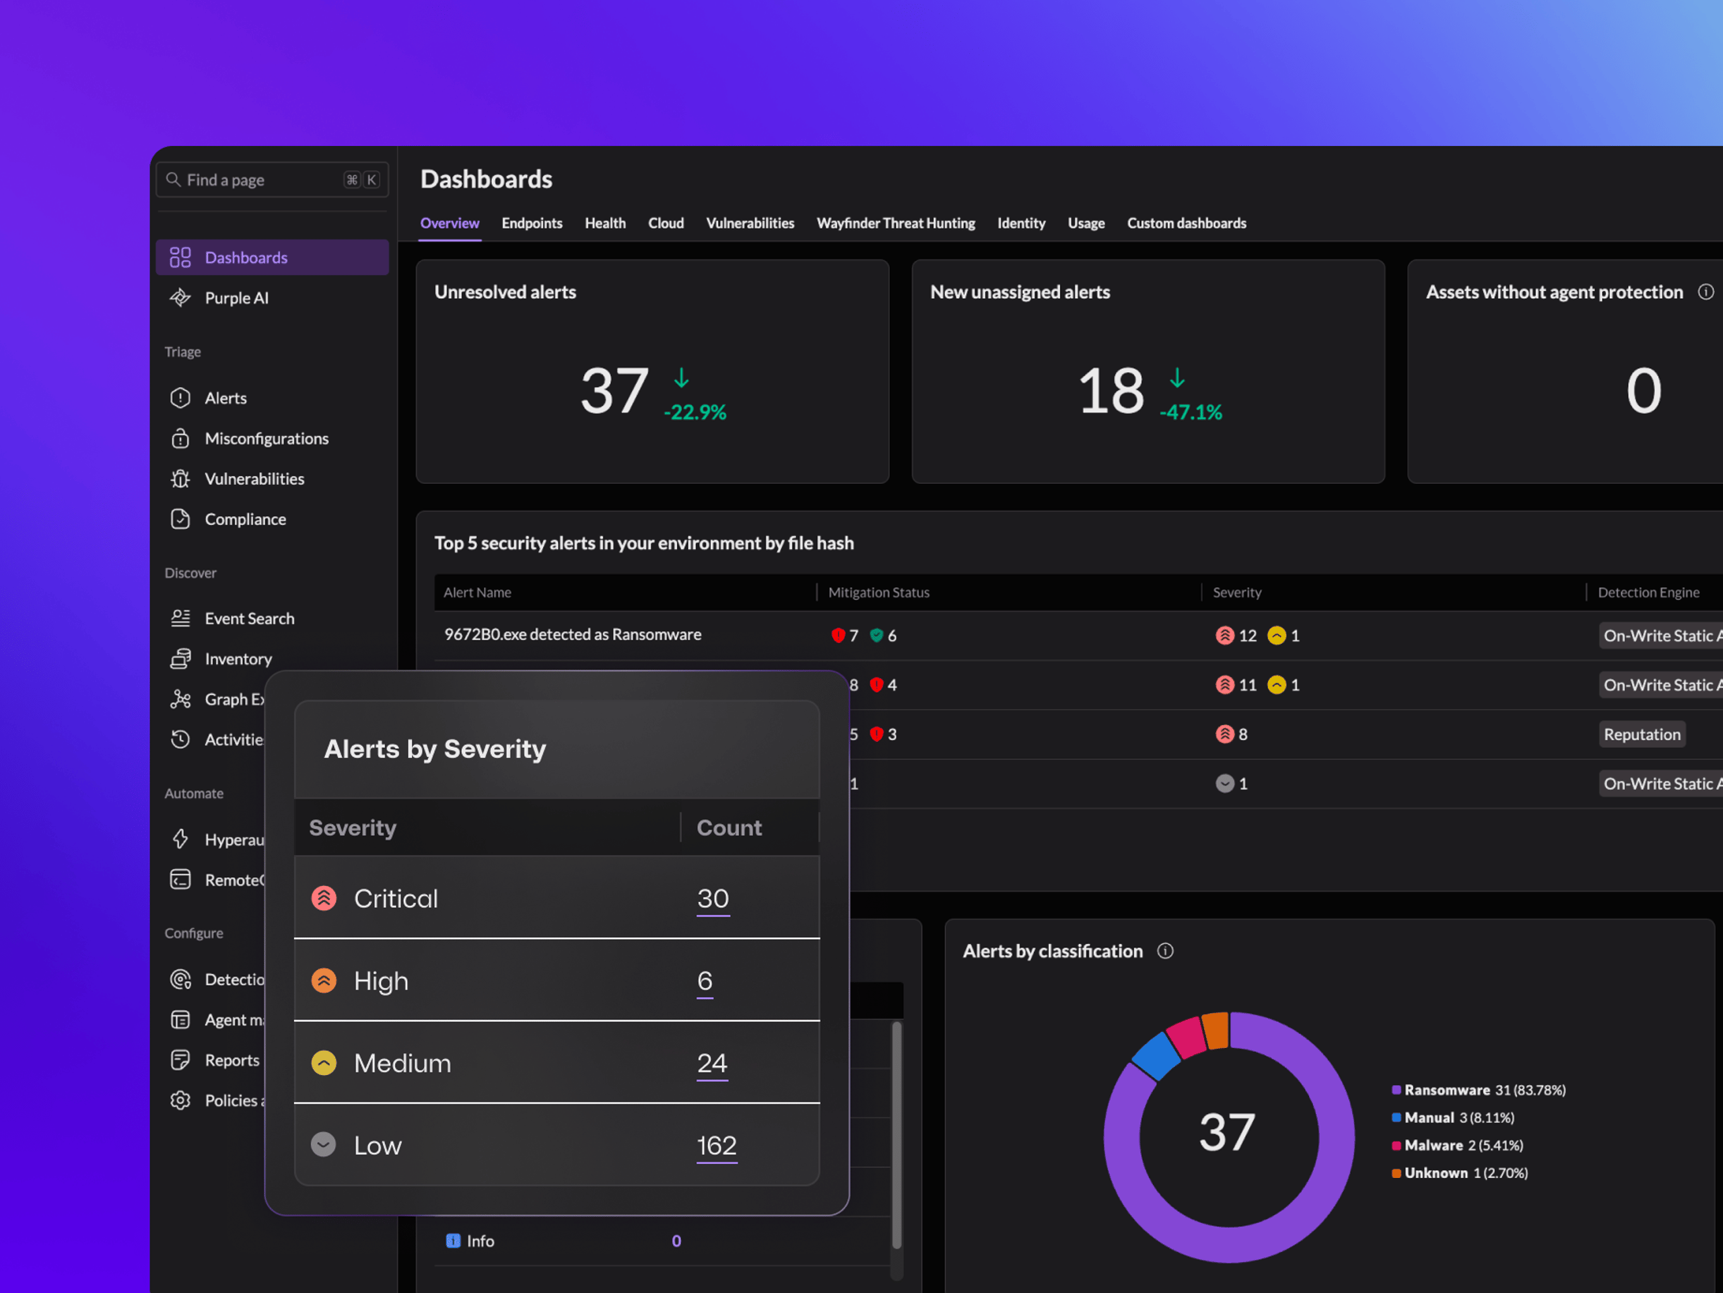Open the Critical alerts count 30 link
The width and height of the screenshot is (1723, 1293).
[713, 900]
